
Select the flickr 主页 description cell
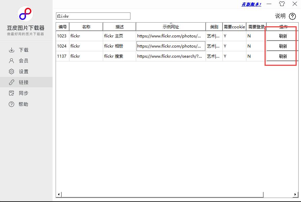(x=119, y=36)
